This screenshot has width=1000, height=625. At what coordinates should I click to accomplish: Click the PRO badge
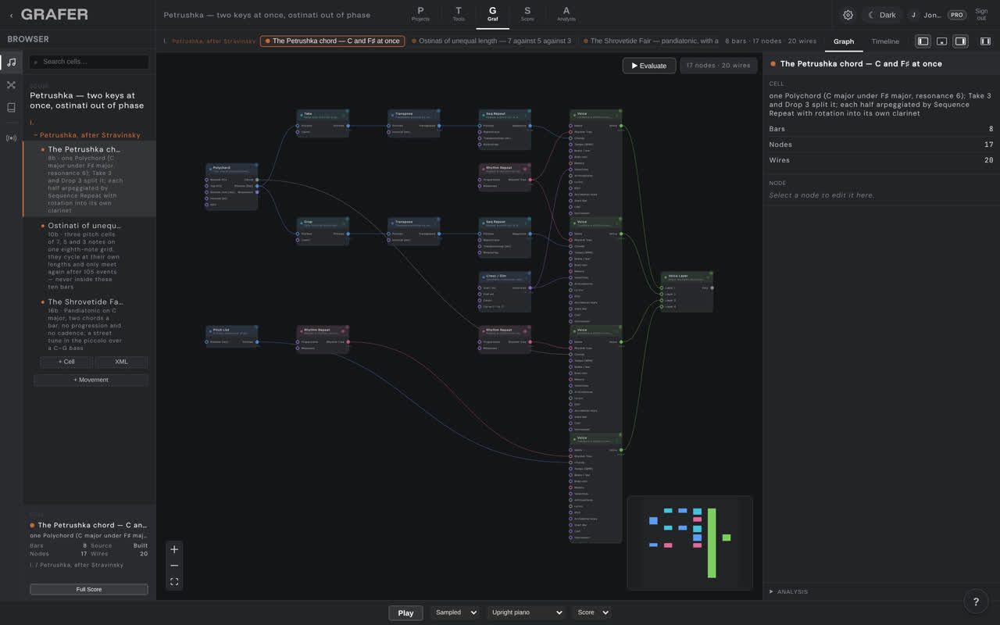956,15
